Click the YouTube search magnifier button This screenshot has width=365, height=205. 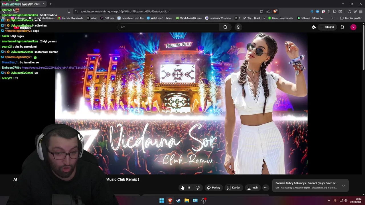click(x=225, y=27)
